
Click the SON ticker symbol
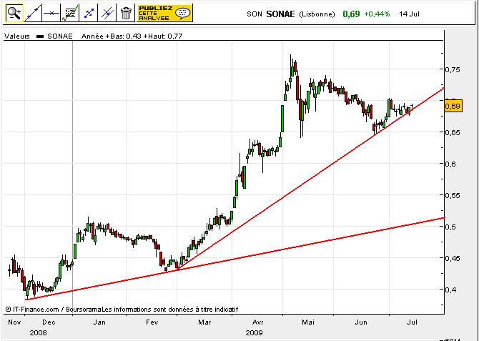[255, 14]
